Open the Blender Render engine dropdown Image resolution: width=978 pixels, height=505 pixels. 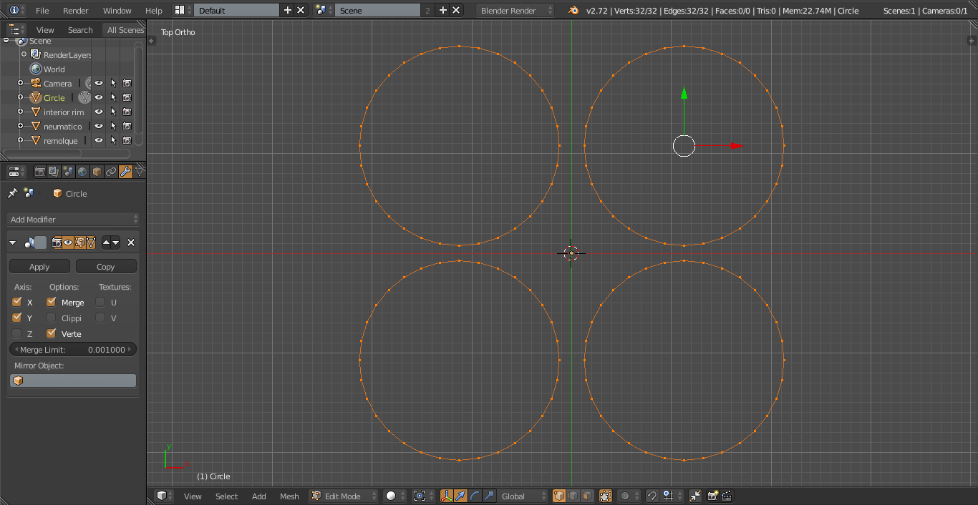point(515,11)
